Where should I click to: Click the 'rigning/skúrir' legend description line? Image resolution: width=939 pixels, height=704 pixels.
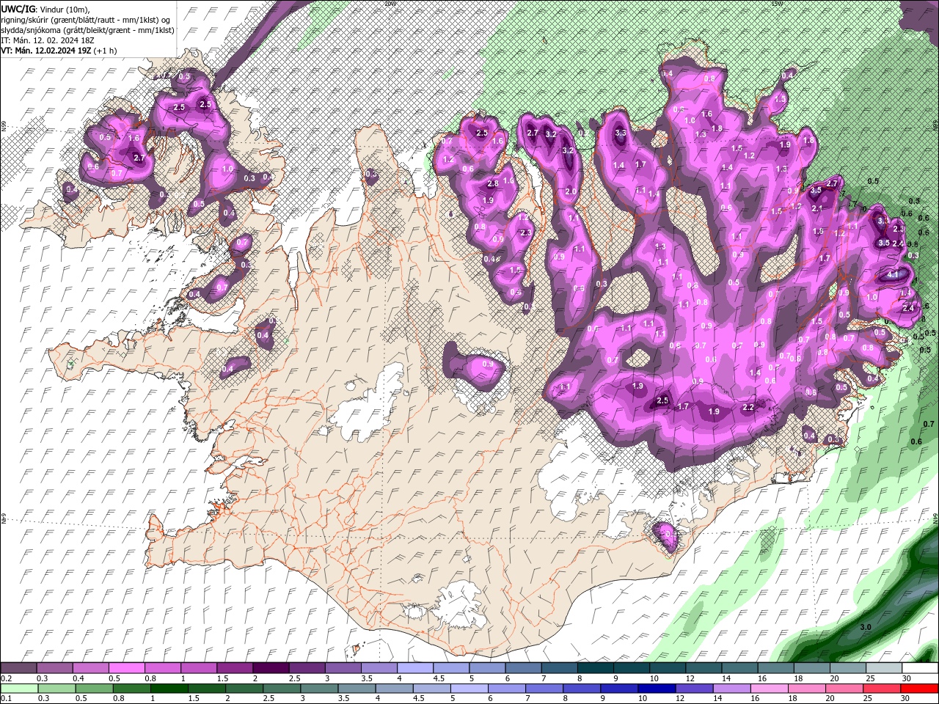(86, 20)
